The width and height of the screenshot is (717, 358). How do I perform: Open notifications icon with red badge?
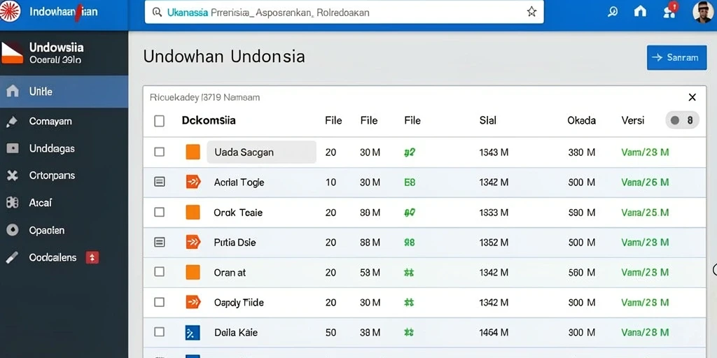(x=669, y=10)
